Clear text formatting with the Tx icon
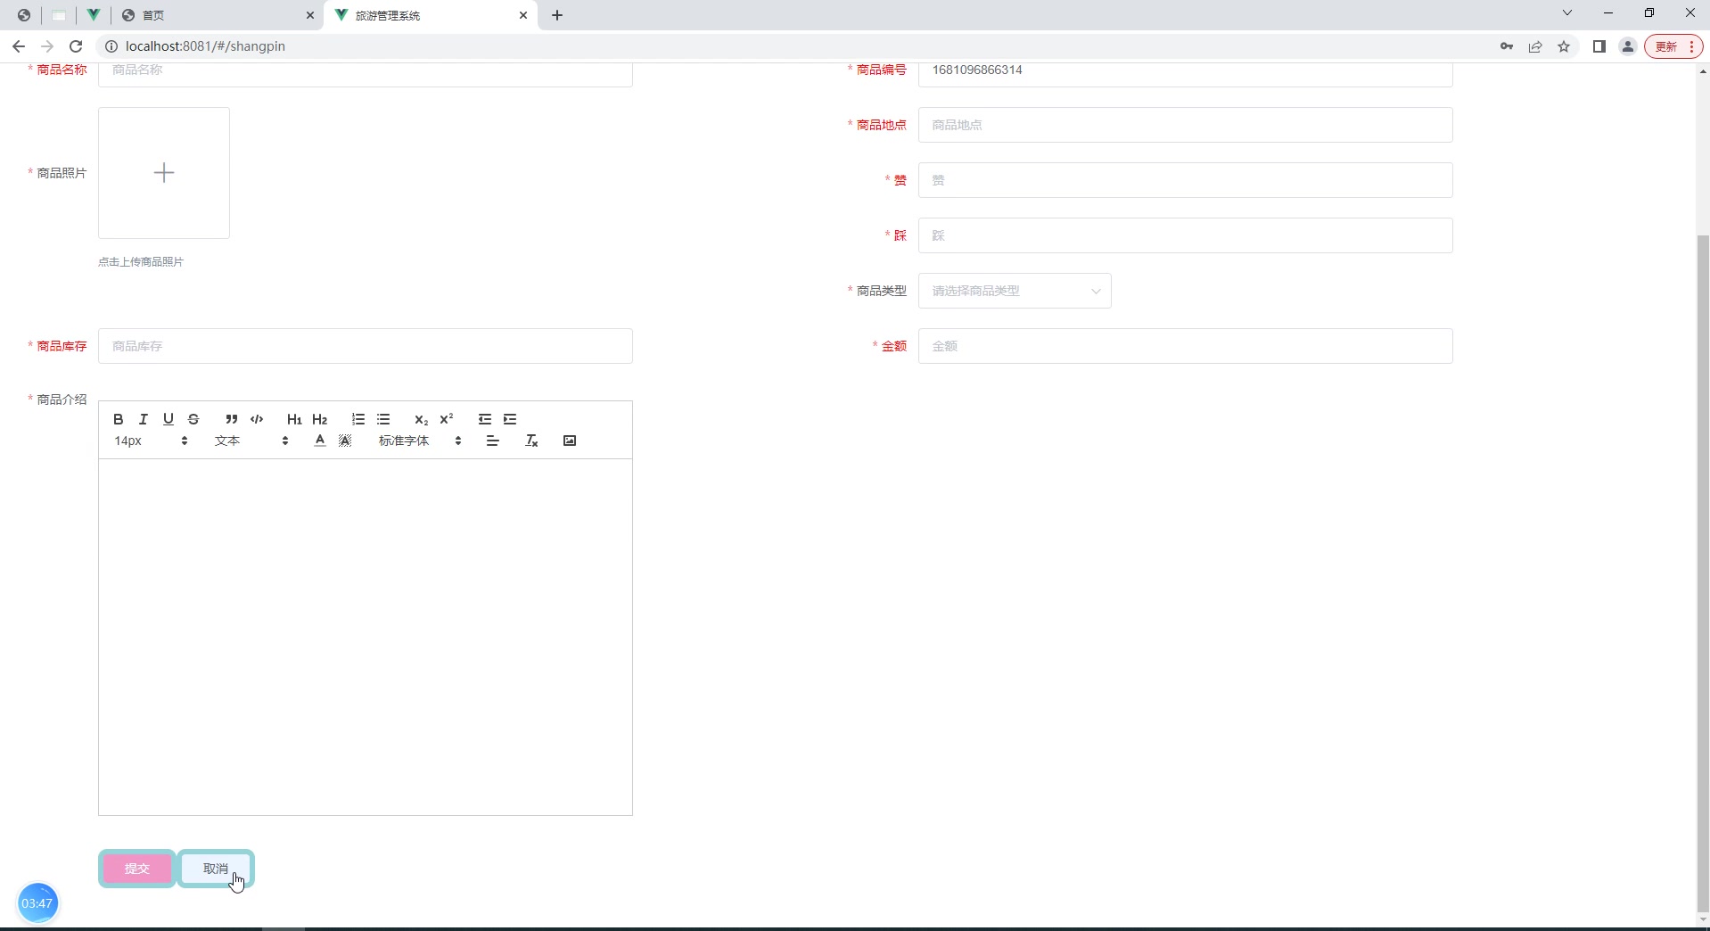This screenshot has width=1710, height=931. pos(531,440)
